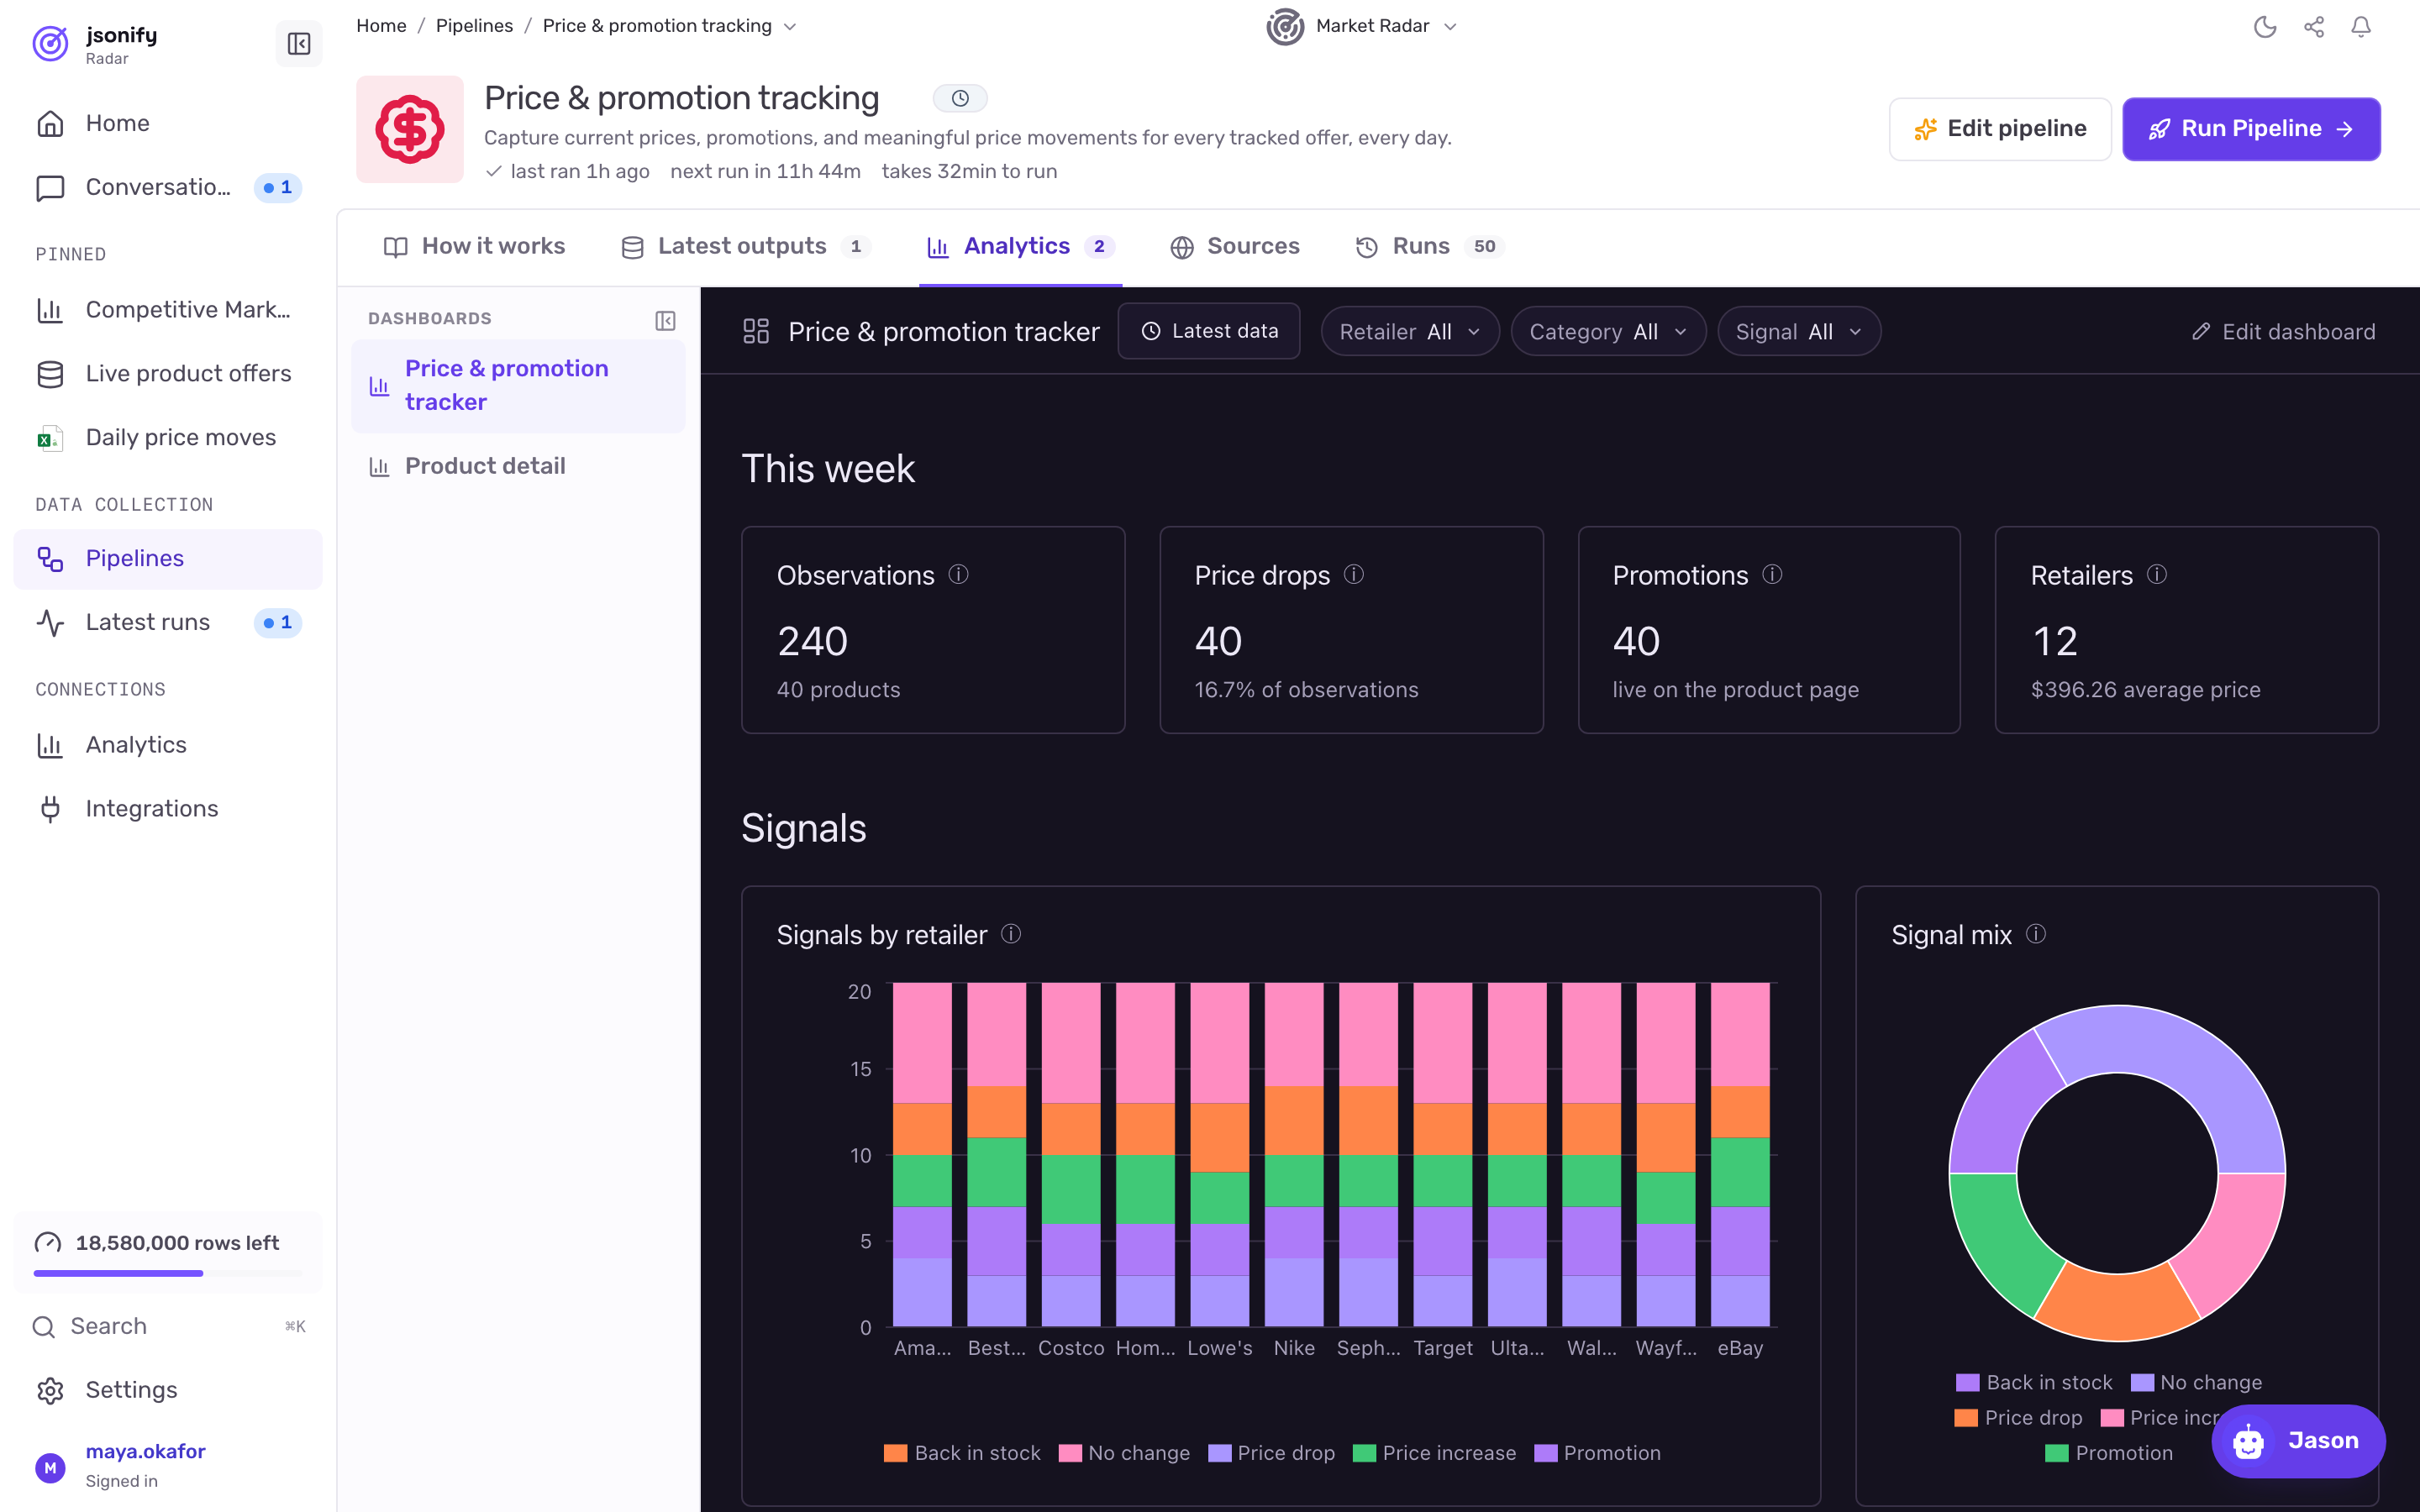This screenshot has height=1512, width=2420.
Task: Expand the Signal All filter dropdown
Action: click(1799, 331)
